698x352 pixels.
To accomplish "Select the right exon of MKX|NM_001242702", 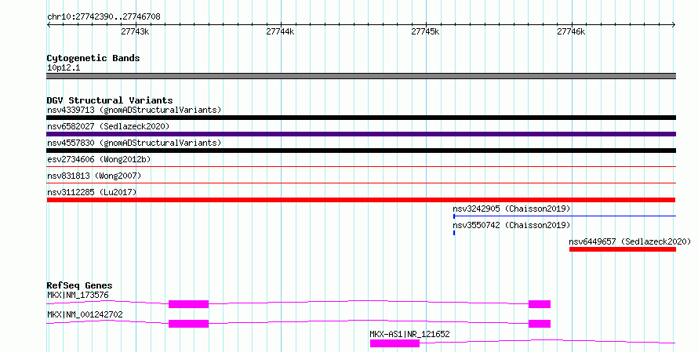I will (x=540, y=324).
